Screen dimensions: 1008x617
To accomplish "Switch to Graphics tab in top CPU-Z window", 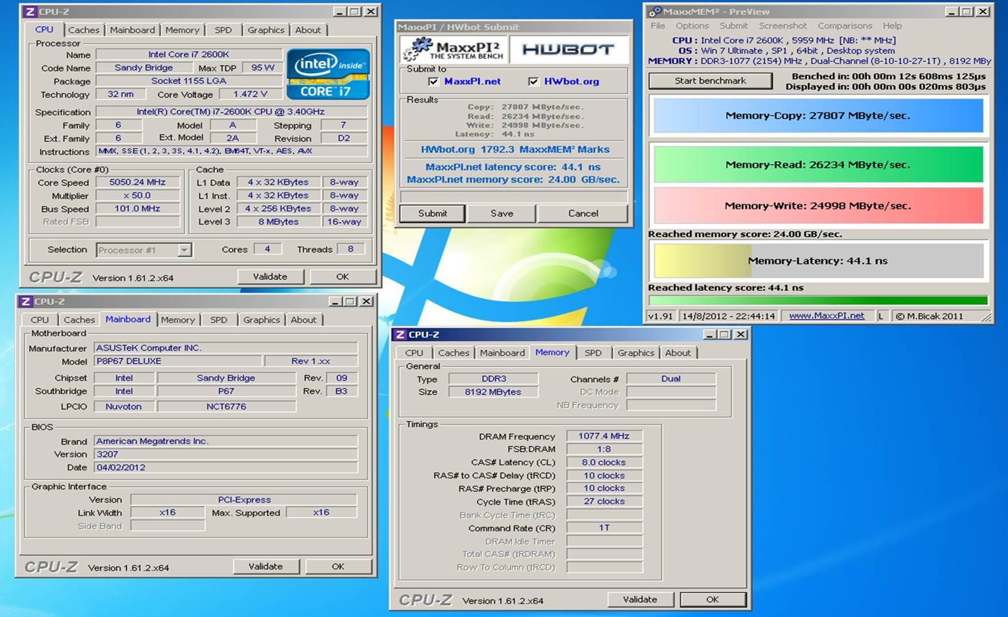I will click(x=265, y=30).
